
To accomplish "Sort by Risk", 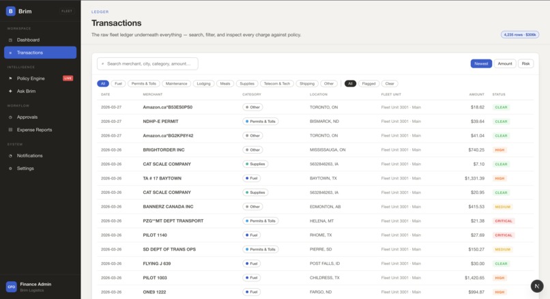I will point(525,63).
